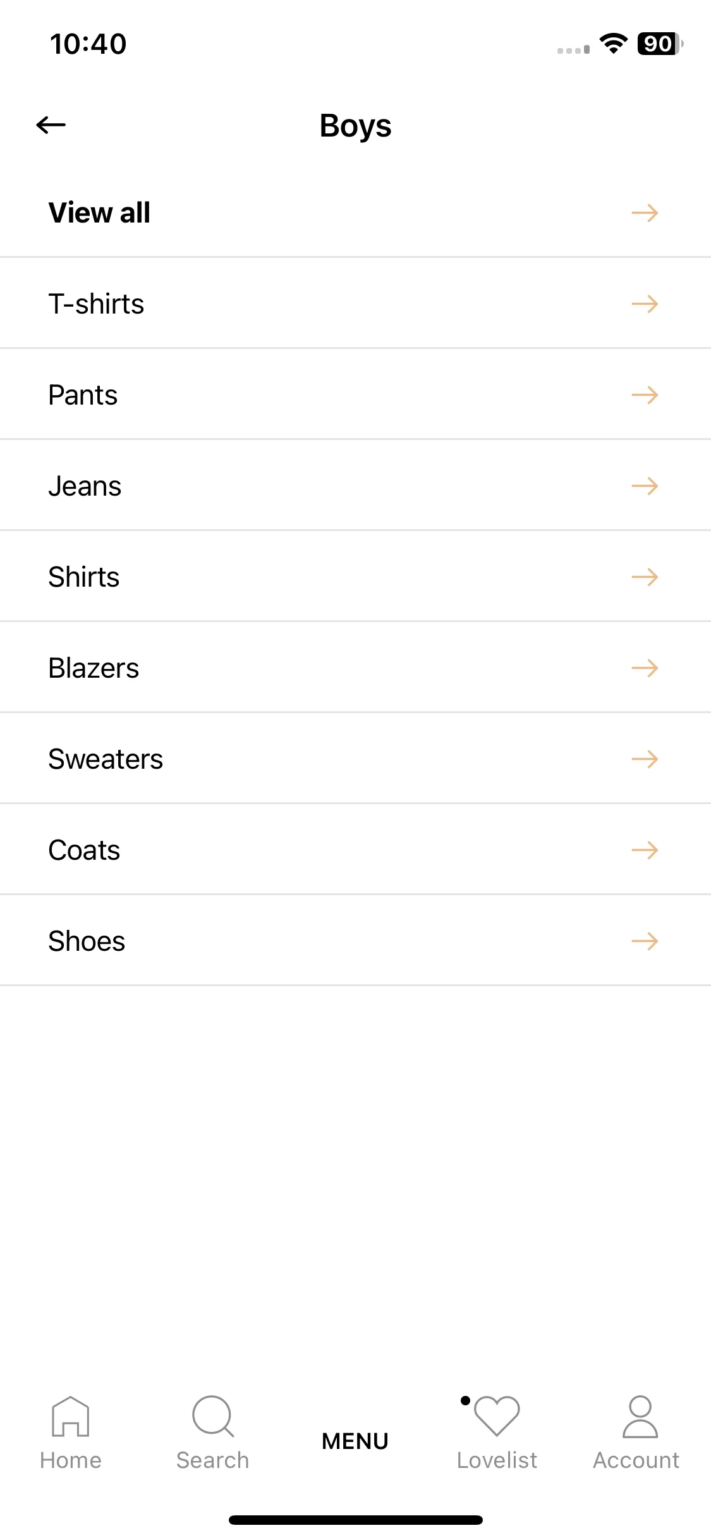Select View all boys items
The width and height of the screenshot is (711, 1540).
click(355, 212)
